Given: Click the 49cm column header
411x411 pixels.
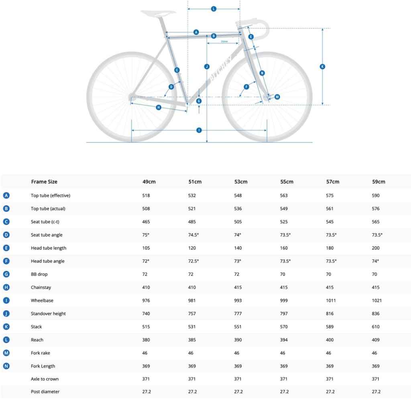Looking at the screenshot, I should [149, 182].
